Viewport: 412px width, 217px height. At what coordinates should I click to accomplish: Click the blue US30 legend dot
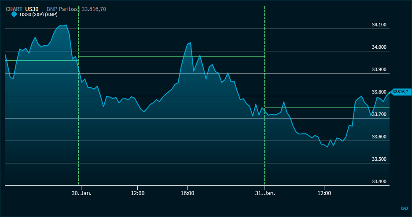point(14,14)
